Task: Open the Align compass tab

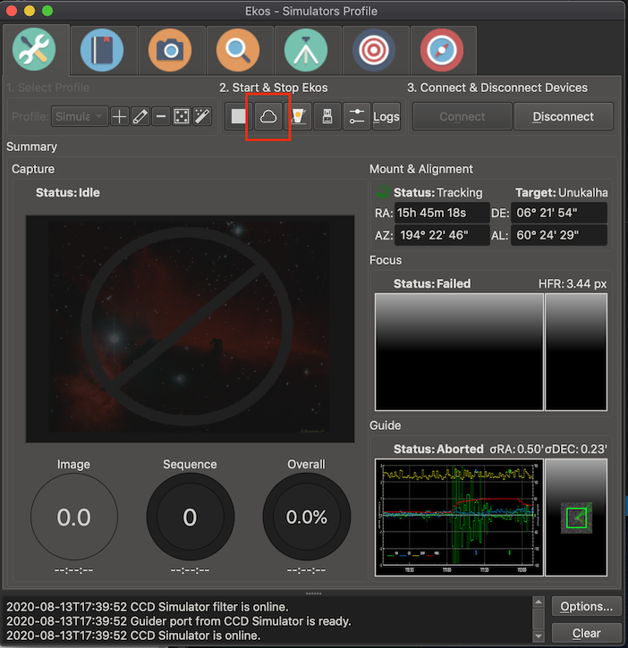Action: point(442,50)
